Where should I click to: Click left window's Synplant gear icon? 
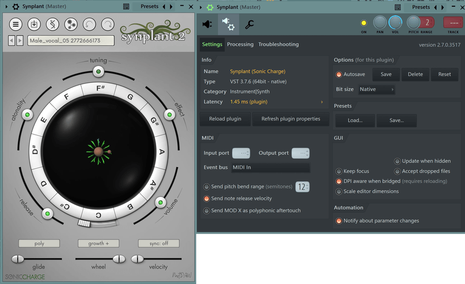(x=16, y=6)
